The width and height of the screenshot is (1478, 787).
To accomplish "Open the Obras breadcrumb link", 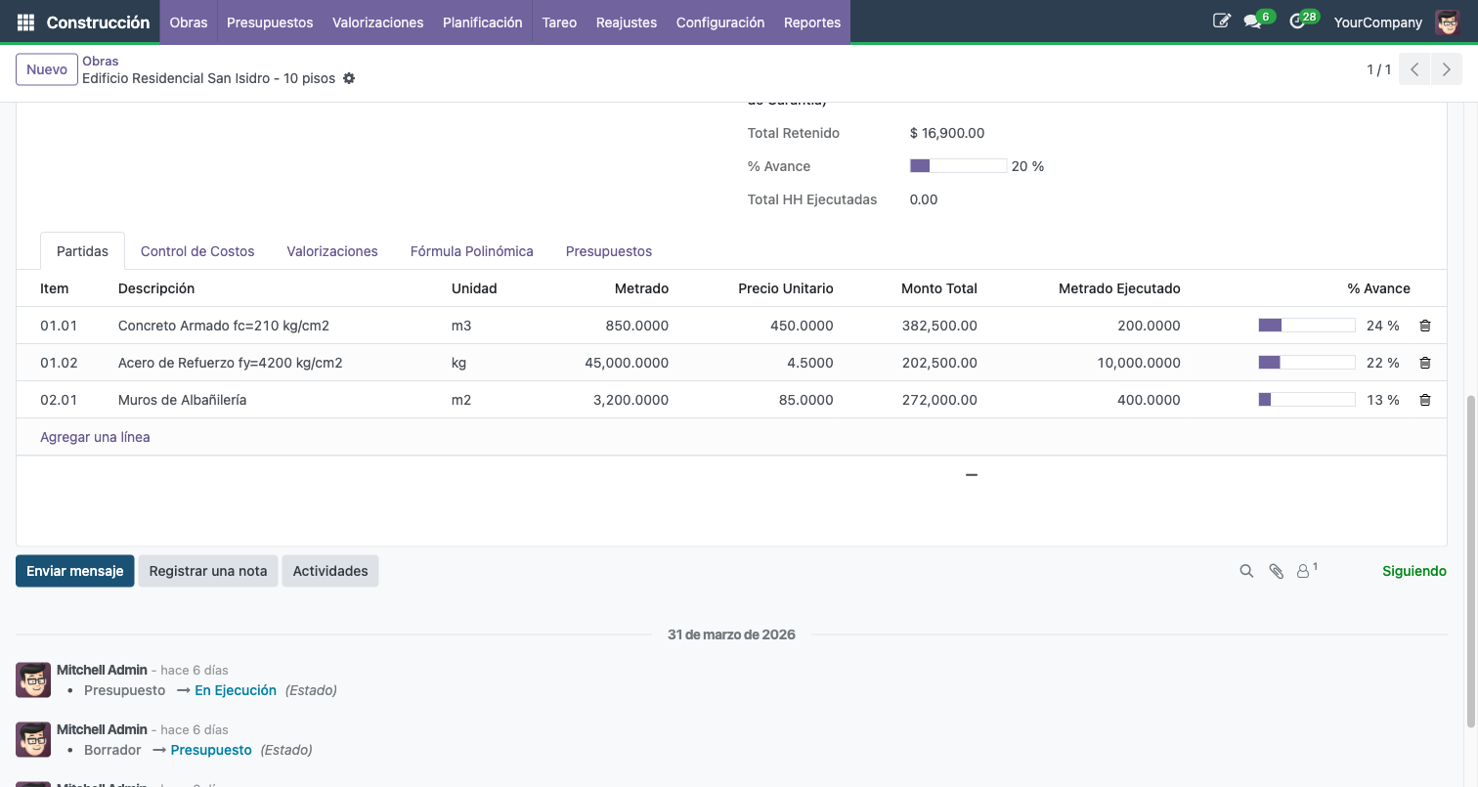I will point(100,60).
